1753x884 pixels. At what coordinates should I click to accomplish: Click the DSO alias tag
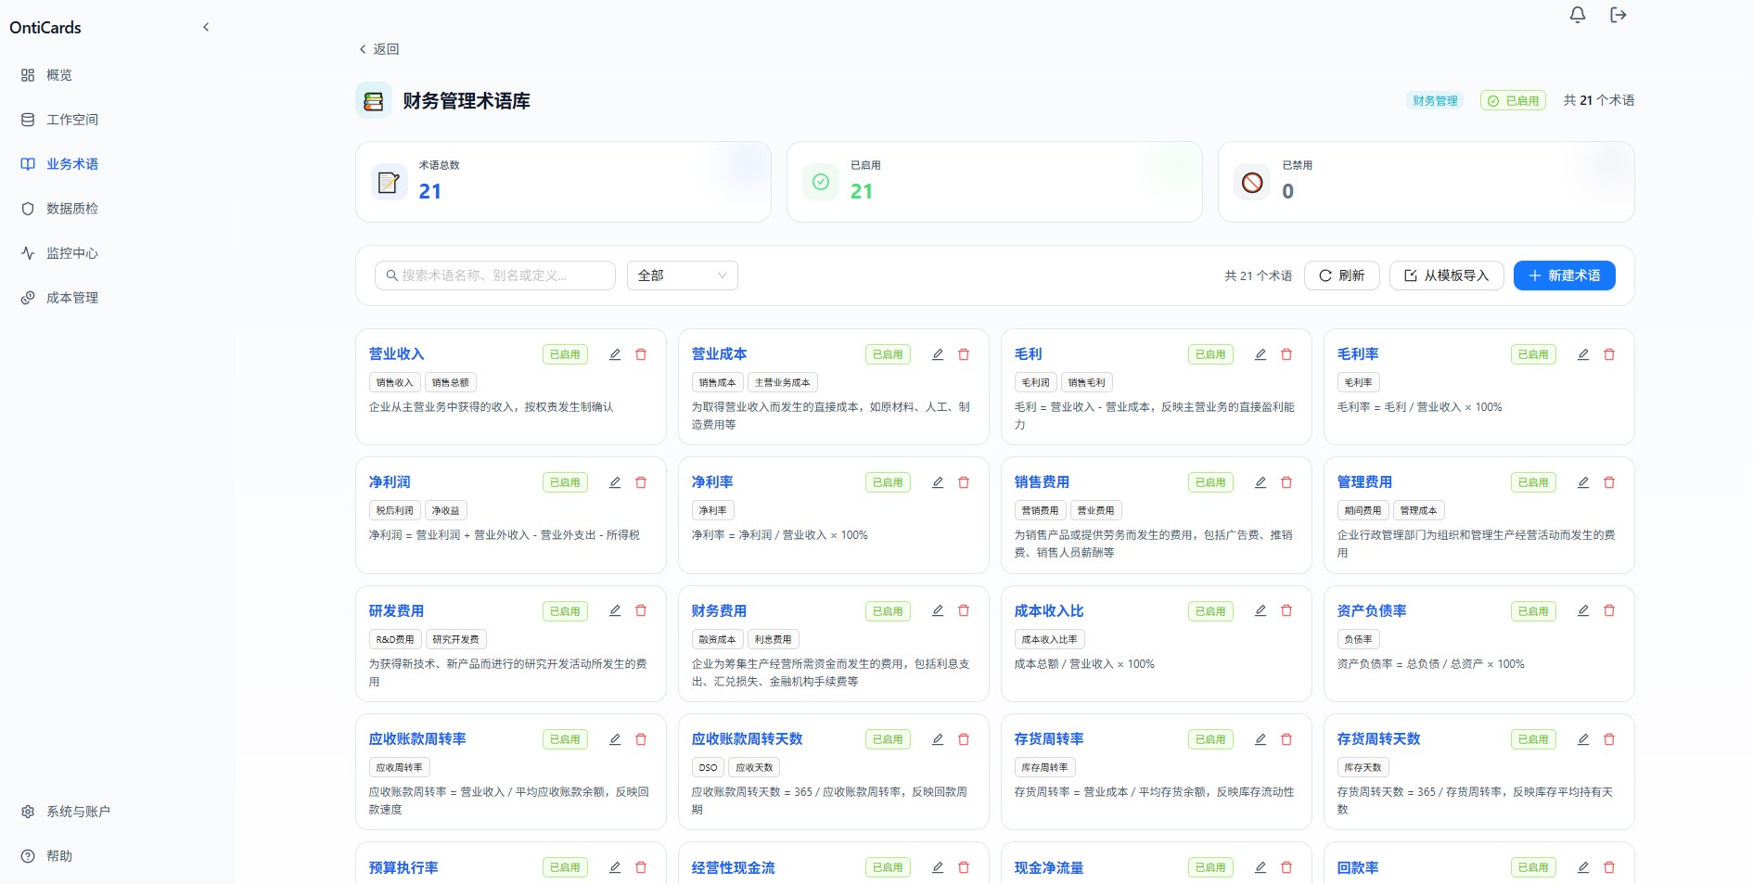click(708, 767)
